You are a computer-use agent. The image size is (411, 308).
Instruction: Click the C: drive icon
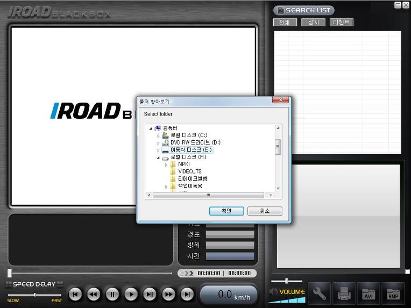pyautogui.click(x=165, y=135)
